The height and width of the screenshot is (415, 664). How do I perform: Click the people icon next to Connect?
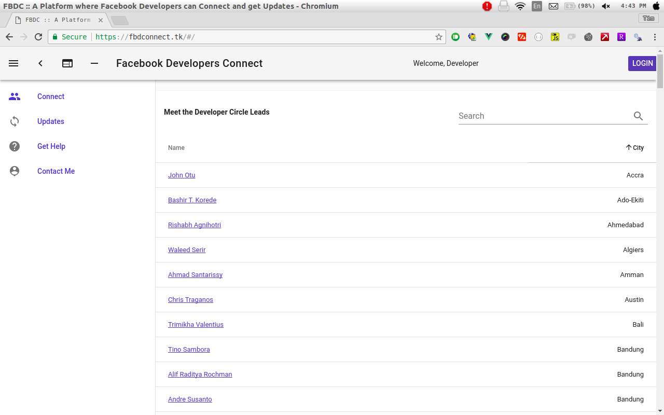(15, 96)
